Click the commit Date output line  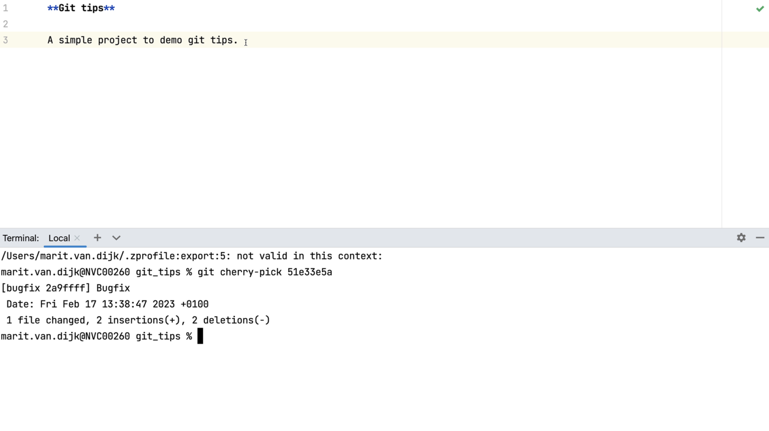[x=107, y=304]
